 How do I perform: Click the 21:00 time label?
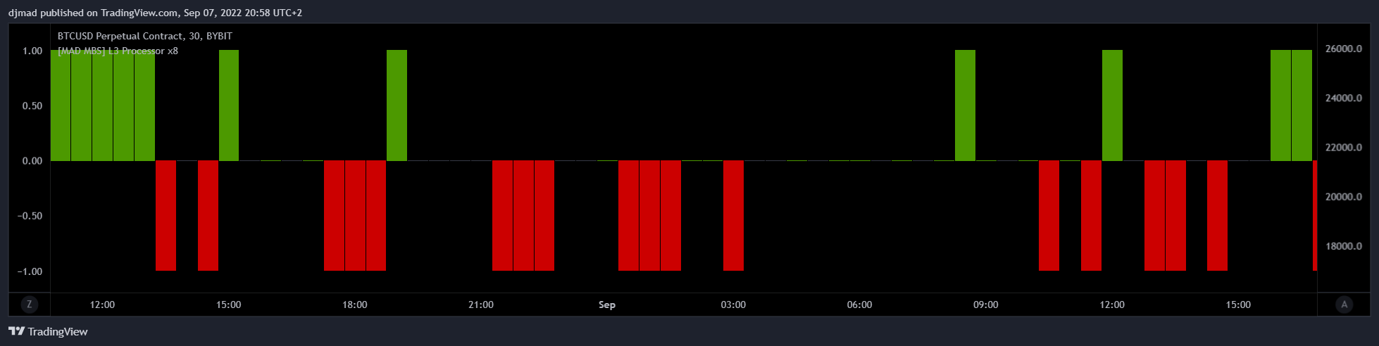[481, 305]
